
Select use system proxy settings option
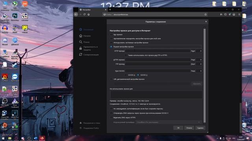pyautogui.click(x=111, y=43)
